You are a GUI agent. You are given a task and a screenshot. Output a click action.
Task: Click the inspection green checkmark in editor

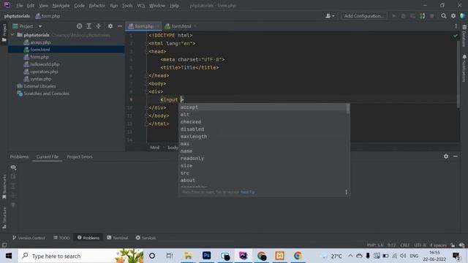point(455,36)
